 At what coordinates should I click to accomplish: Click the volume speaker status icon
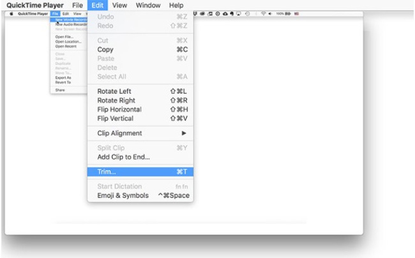pyautogui.click(x=270, y=14)
